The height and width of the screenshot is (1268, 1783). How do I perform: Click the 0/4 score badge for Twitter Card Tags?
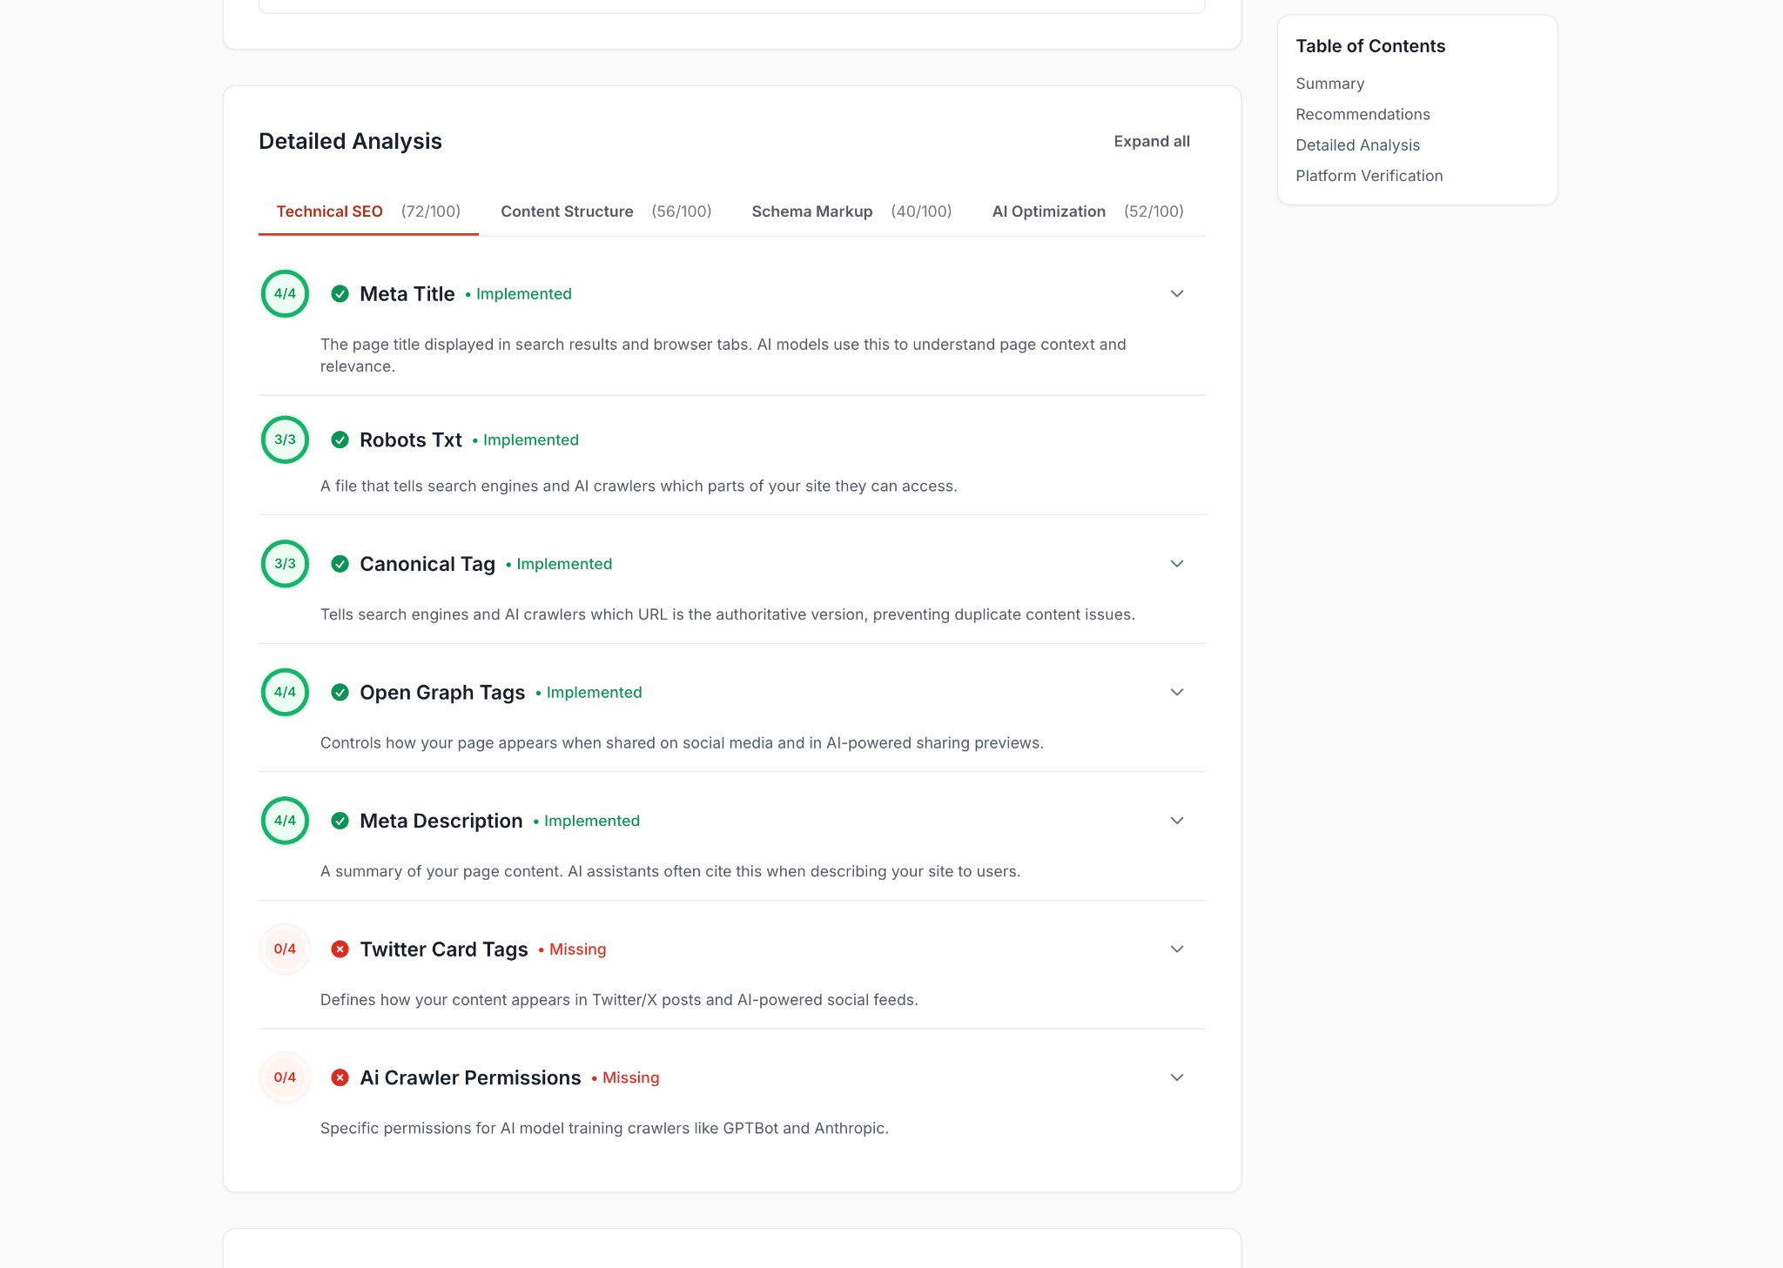285,949
